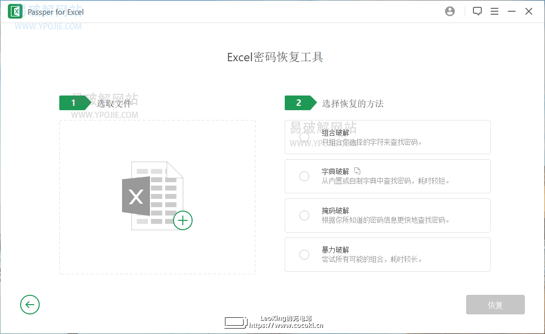Select the 掩码破解 radio button

304,215
